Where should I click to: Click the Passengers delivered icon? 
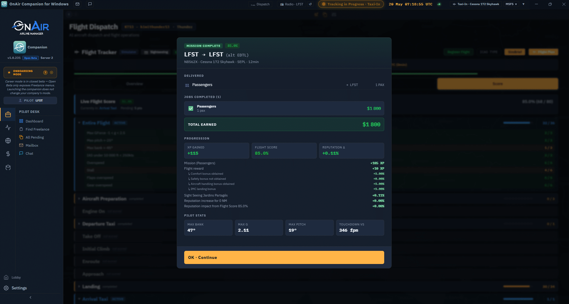point(187,85)
